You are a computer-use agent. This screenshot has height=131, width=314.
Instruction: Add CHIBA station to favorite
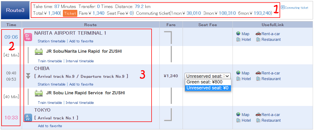81,84
